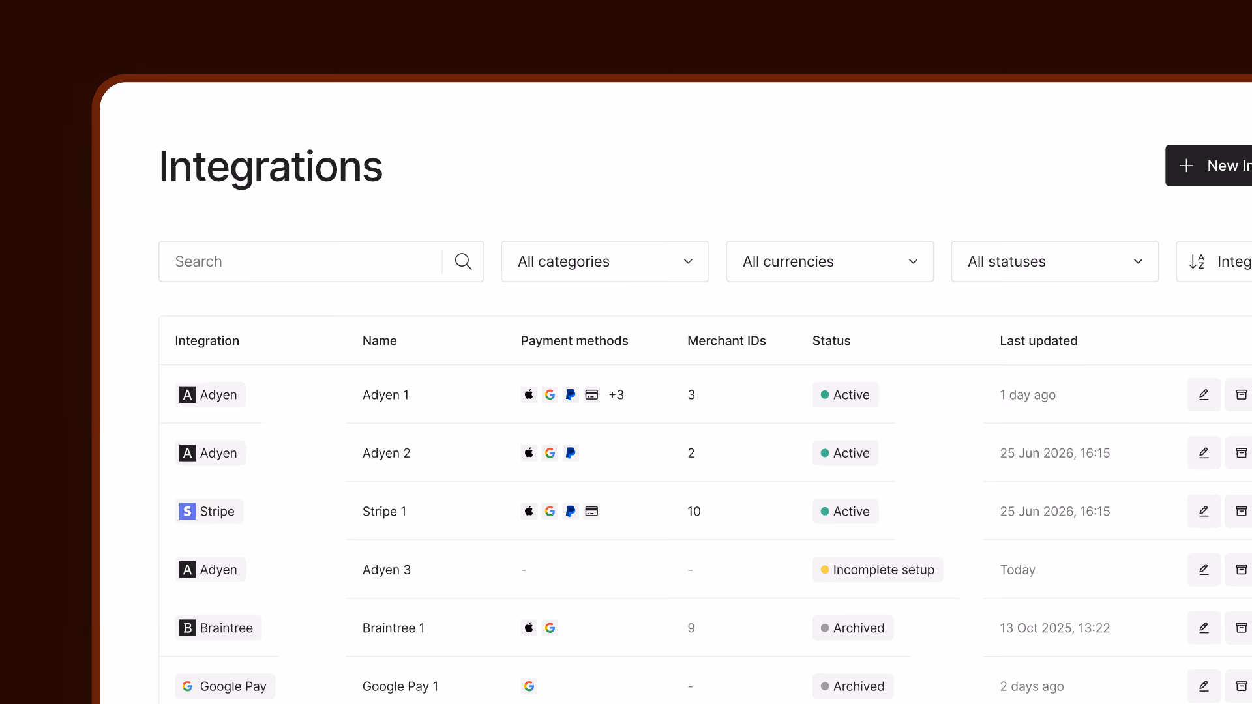The width and height of the screenshot is (1252, 704).
Task: Edit the Stripe 1 integration
Action: tap(1204, 511)
